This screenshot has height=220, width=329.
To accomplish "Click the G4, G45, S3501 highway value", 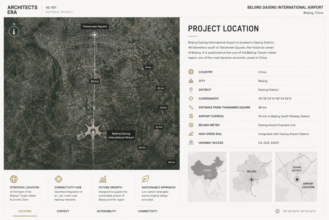I will coord(269,143).
